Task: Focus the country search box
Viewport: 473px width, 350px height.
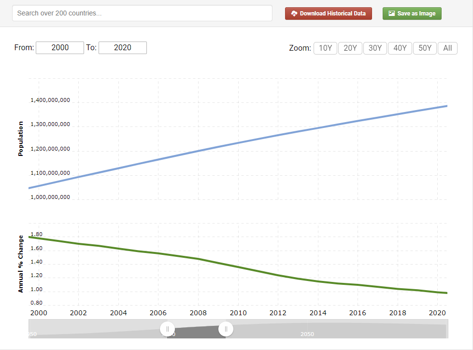Action: tap(142, 14)
